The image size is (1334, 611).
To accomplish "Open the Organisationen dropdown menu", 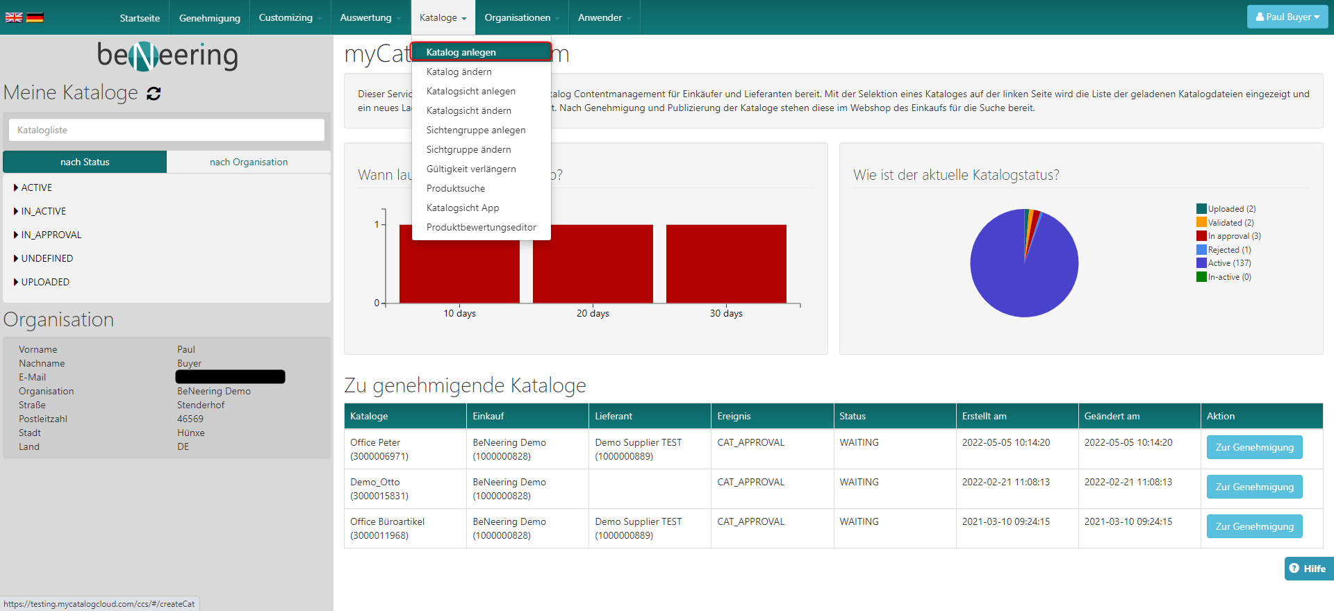I will (521, 17).
